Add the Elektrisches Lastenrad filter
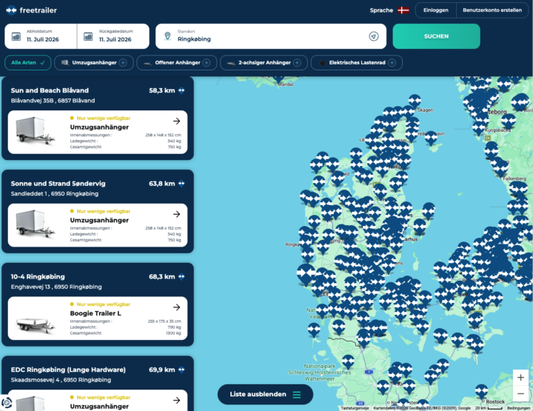The height and width of the screenshot is (411, 533). [x=357, y=62]
